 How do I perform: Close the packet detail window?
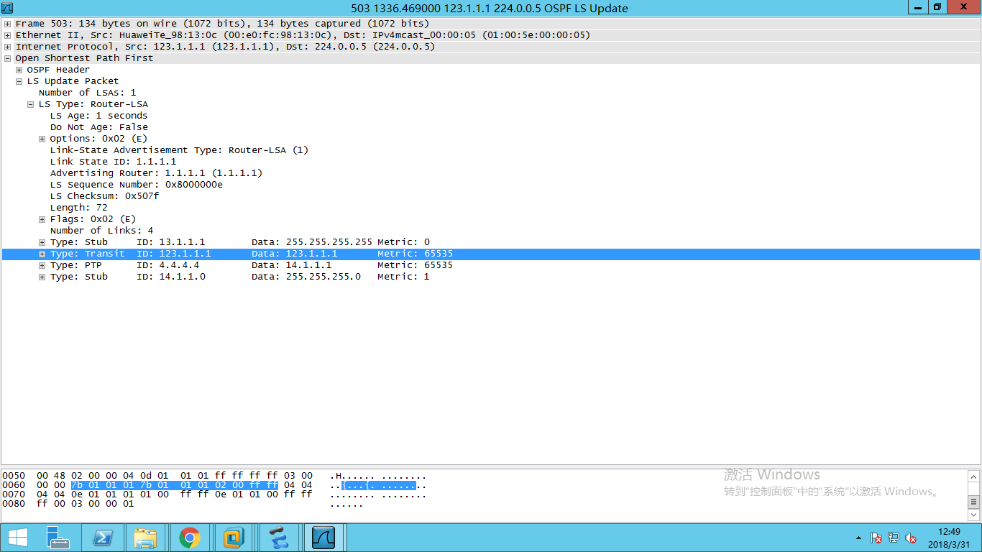(964, 7)
